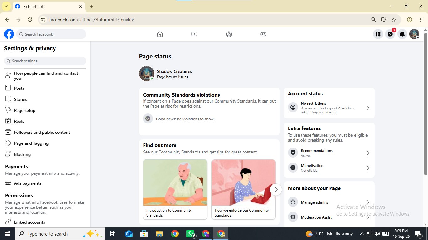Click the Reels icon in sidebar
The width and height of the screenshot is (428, 240).
[8, 121]
